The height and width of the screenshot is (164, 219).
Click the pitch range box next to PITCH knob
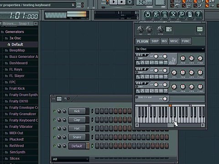point(169,29)
